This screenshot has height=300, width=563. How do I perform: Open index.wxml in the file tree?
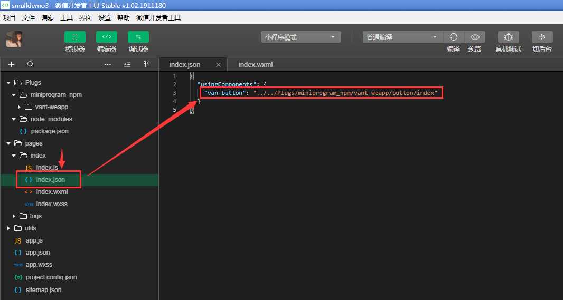tap(52, 192)
